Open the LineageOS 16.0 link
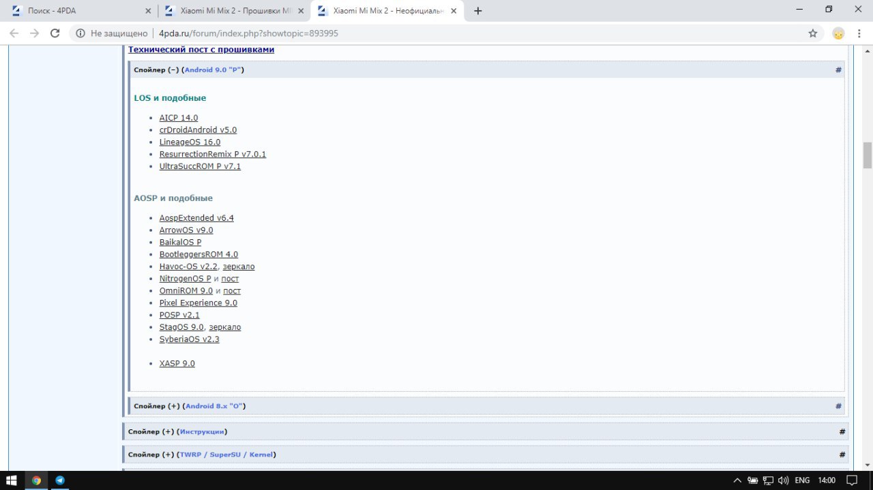Image resolution: width=873 pixels, height=490 pixels. [190, 142]
